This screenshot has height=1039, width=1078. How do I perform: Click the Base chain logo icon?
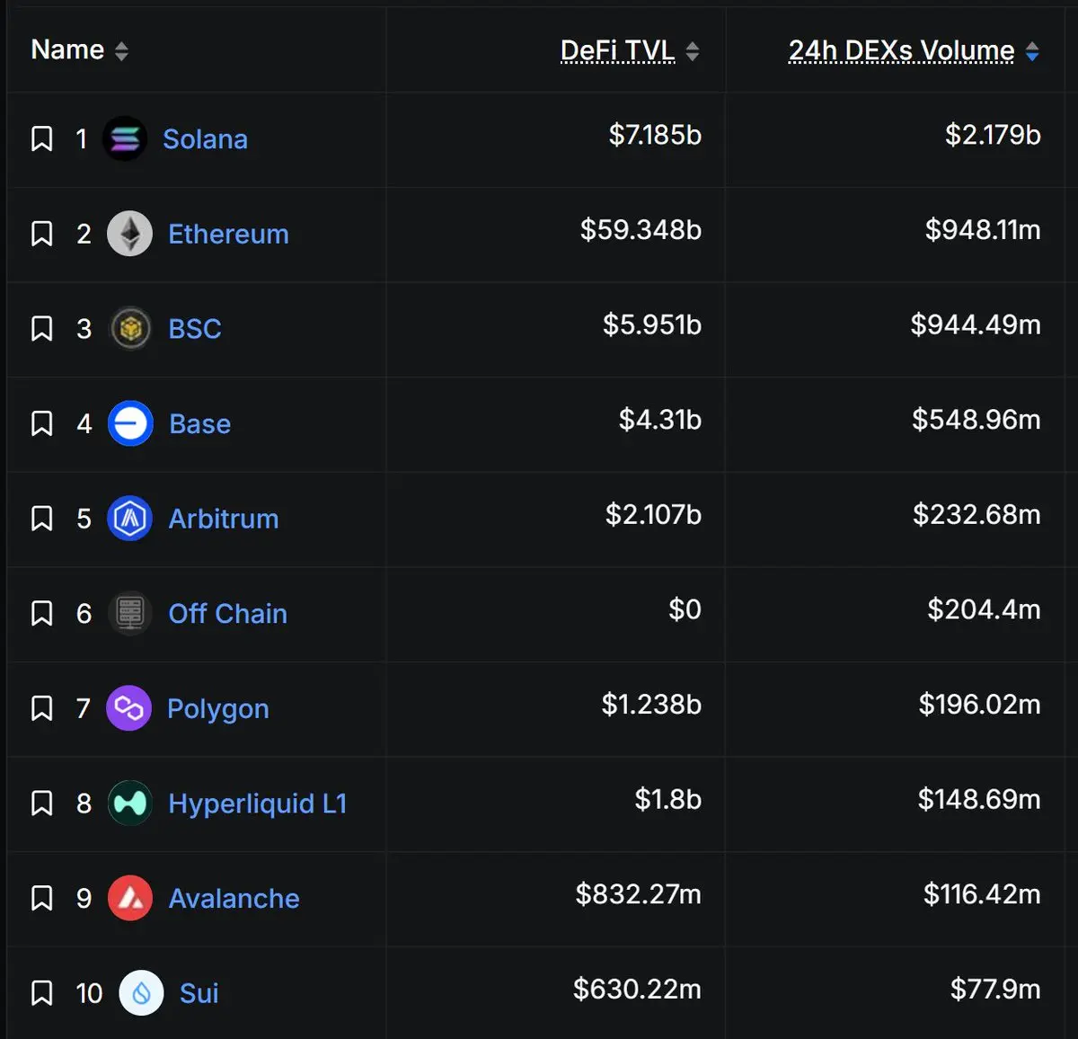pyautogui.click(x=130, y=423)
